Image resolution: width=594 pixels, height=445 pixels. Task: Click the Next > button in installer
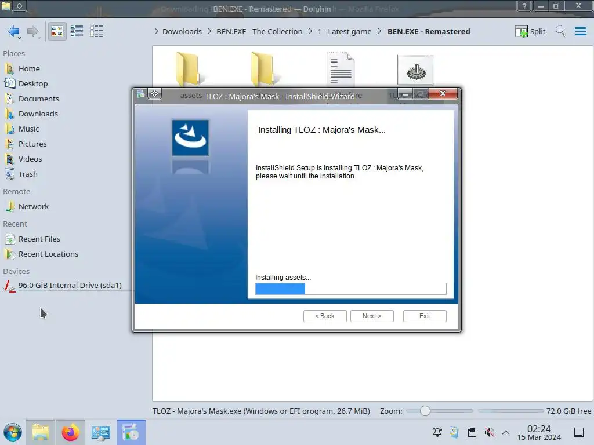coord(372,316)
